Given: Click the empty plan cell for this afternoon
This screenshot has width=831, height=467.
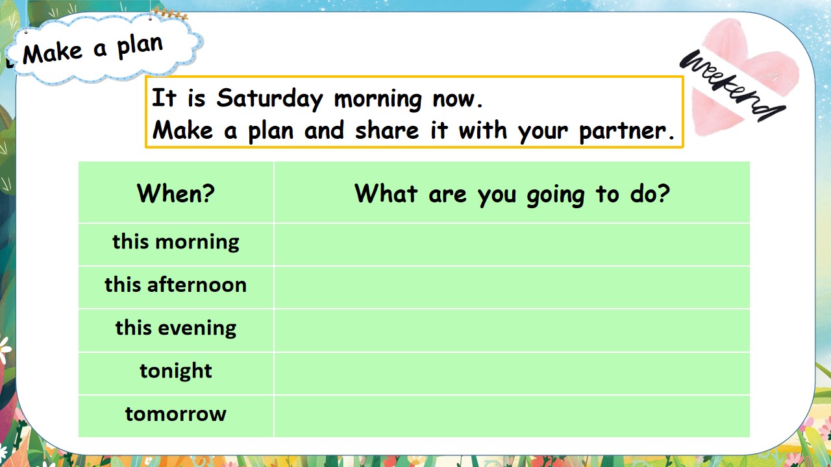Looking at the screenshot, I should pos(512,287).
